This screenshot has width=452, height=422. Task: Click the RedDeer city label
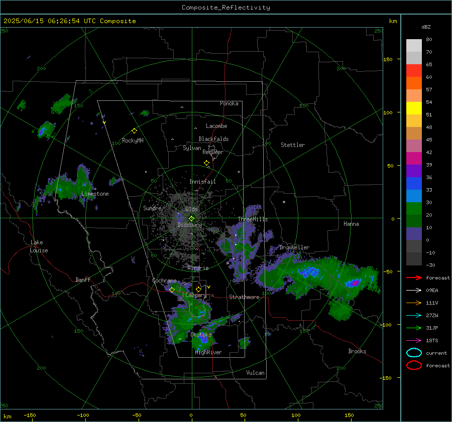click(x=213, y=152)
